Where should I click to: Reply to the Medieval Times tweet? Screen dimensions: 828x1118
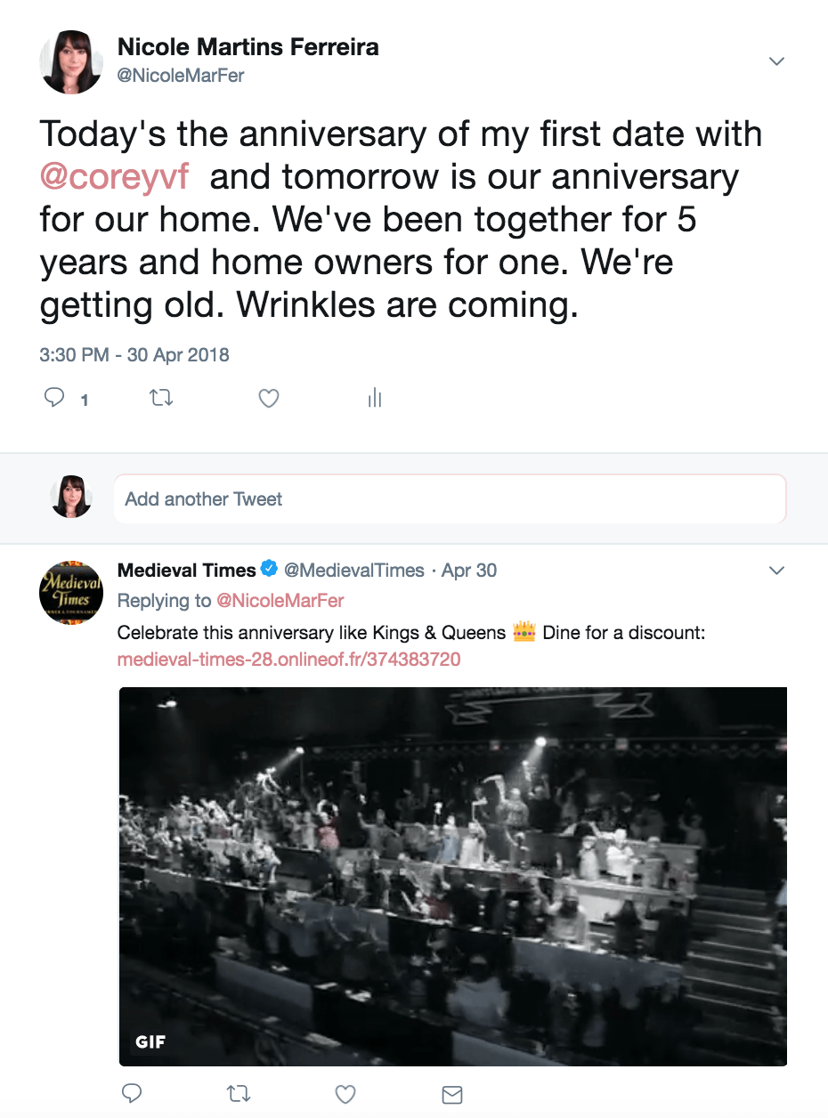click(132, 1094)
